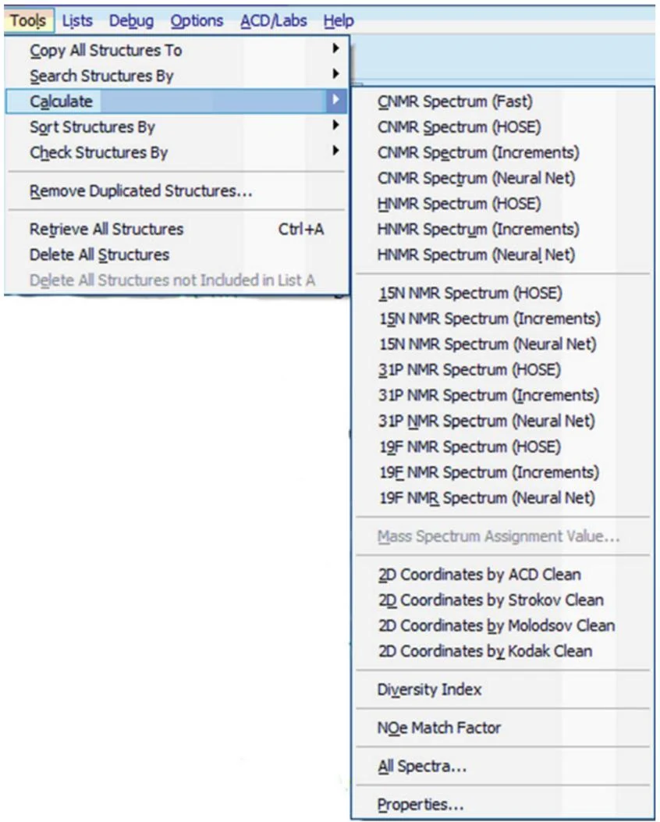The width and height of the screenshot is (660, 822).
Task: Expand Copy All Structures To submenu
Action: (176, 50)
